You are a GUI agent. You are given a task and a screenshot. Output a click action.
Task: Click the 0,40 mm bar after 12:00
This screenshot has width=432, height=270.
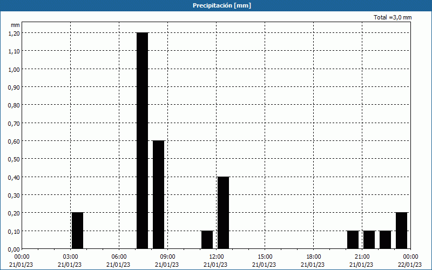(x=224, y=213)
